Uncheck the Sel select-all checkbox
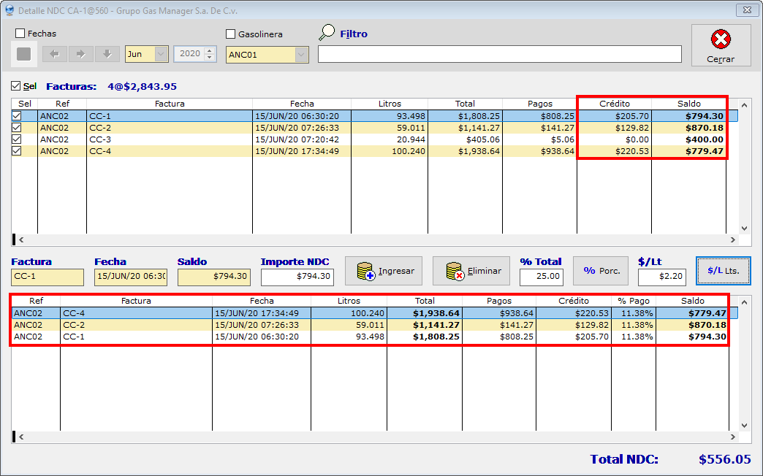Image resolution: width=763 pixels, height=476 pixels. click(16, 86)
